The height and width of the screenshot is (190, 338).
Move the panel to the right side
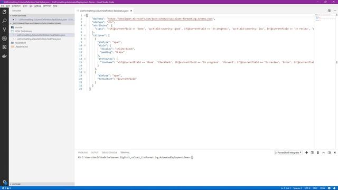(x=329, y=153)
